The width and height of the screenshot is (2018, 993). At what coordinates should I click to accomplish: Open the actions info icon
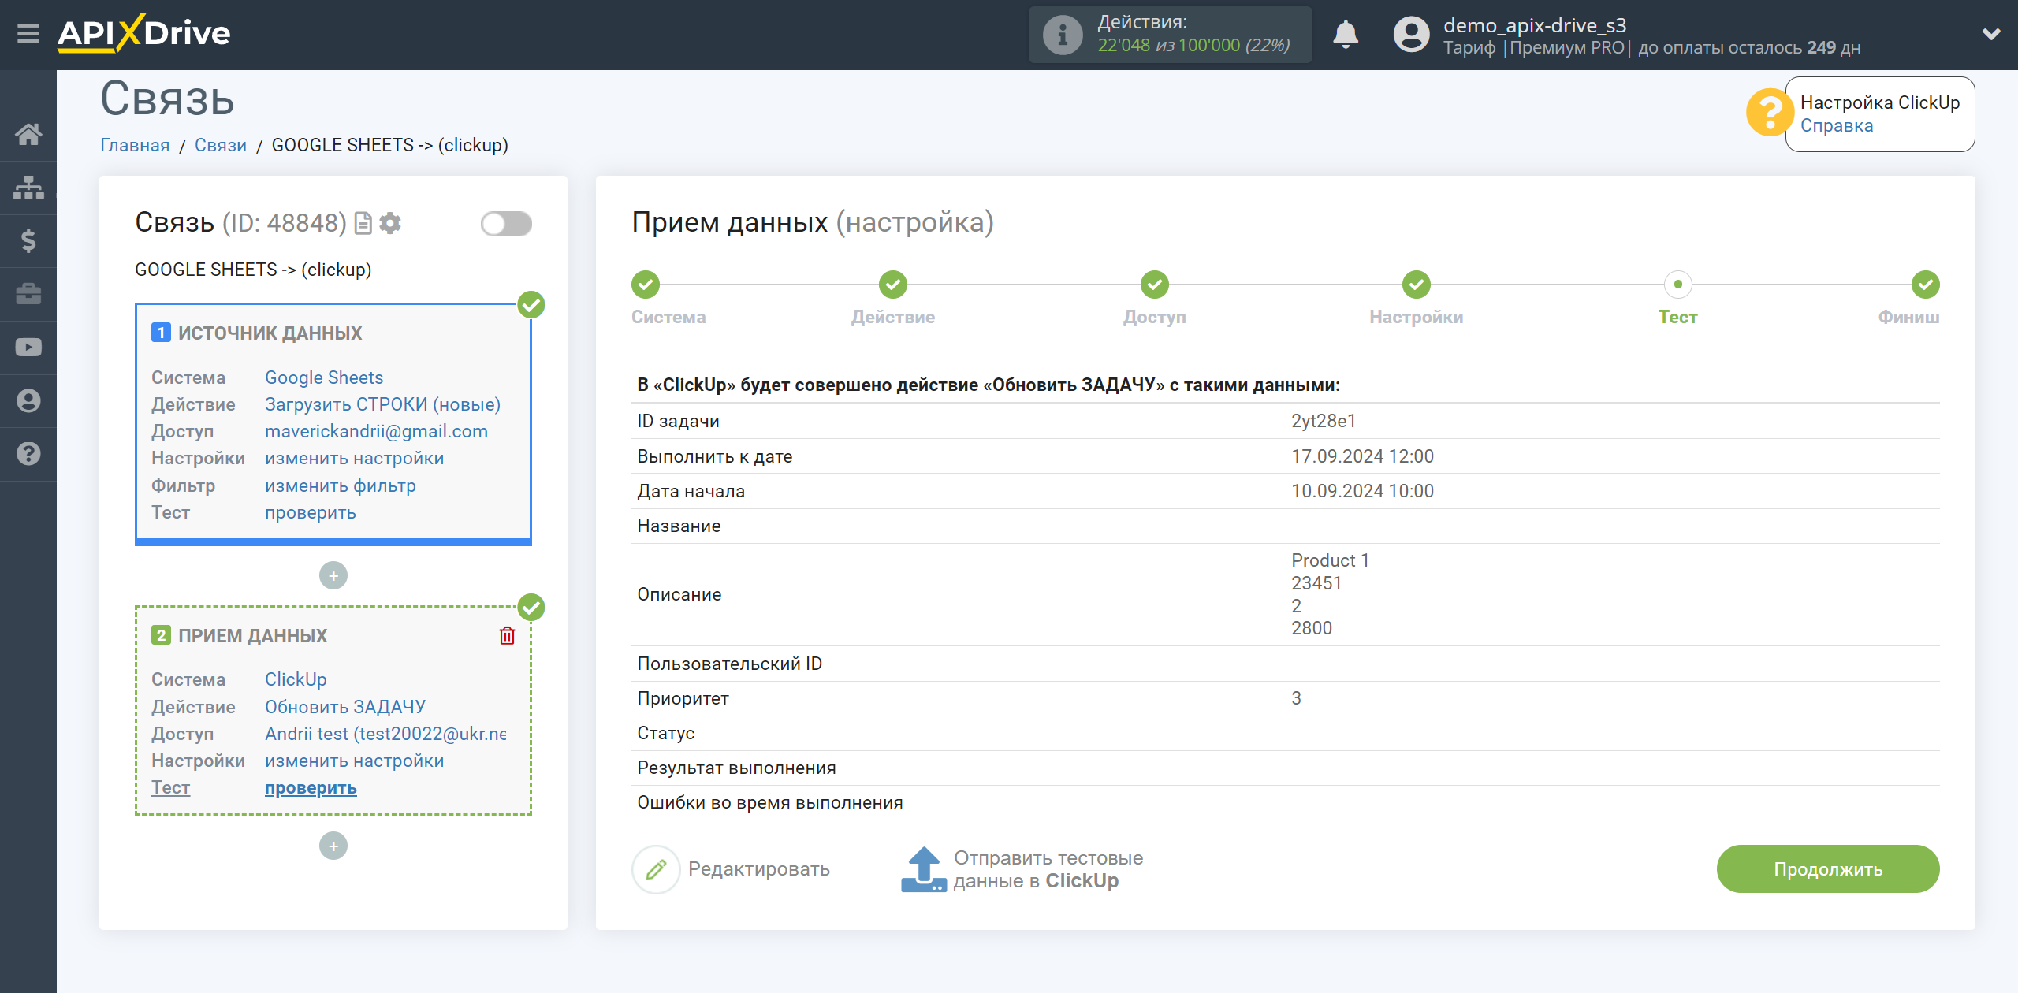pyautogui.click(x=1063, y=35)
